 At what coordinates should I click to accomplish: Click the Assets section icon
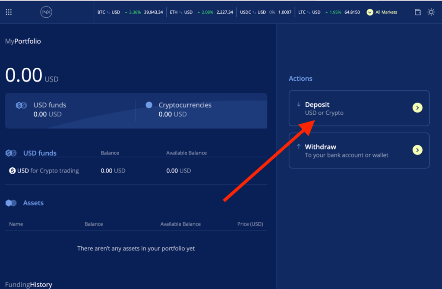[x=11, y=203]
